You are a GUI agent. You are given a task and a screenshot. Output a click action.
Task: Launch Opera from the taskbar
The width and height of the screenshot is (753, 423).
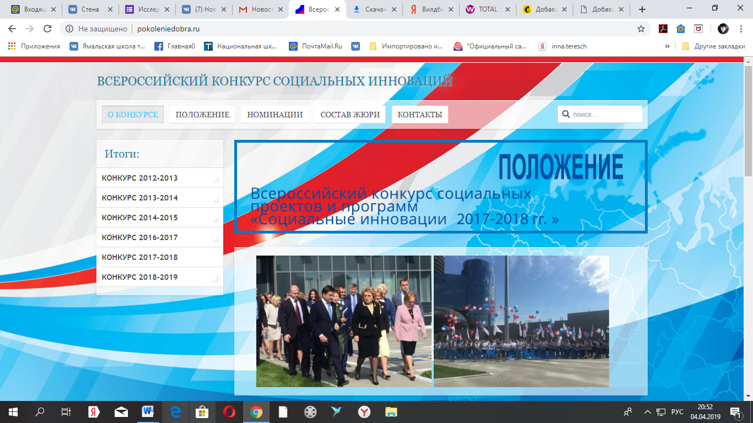pos(229,411)
